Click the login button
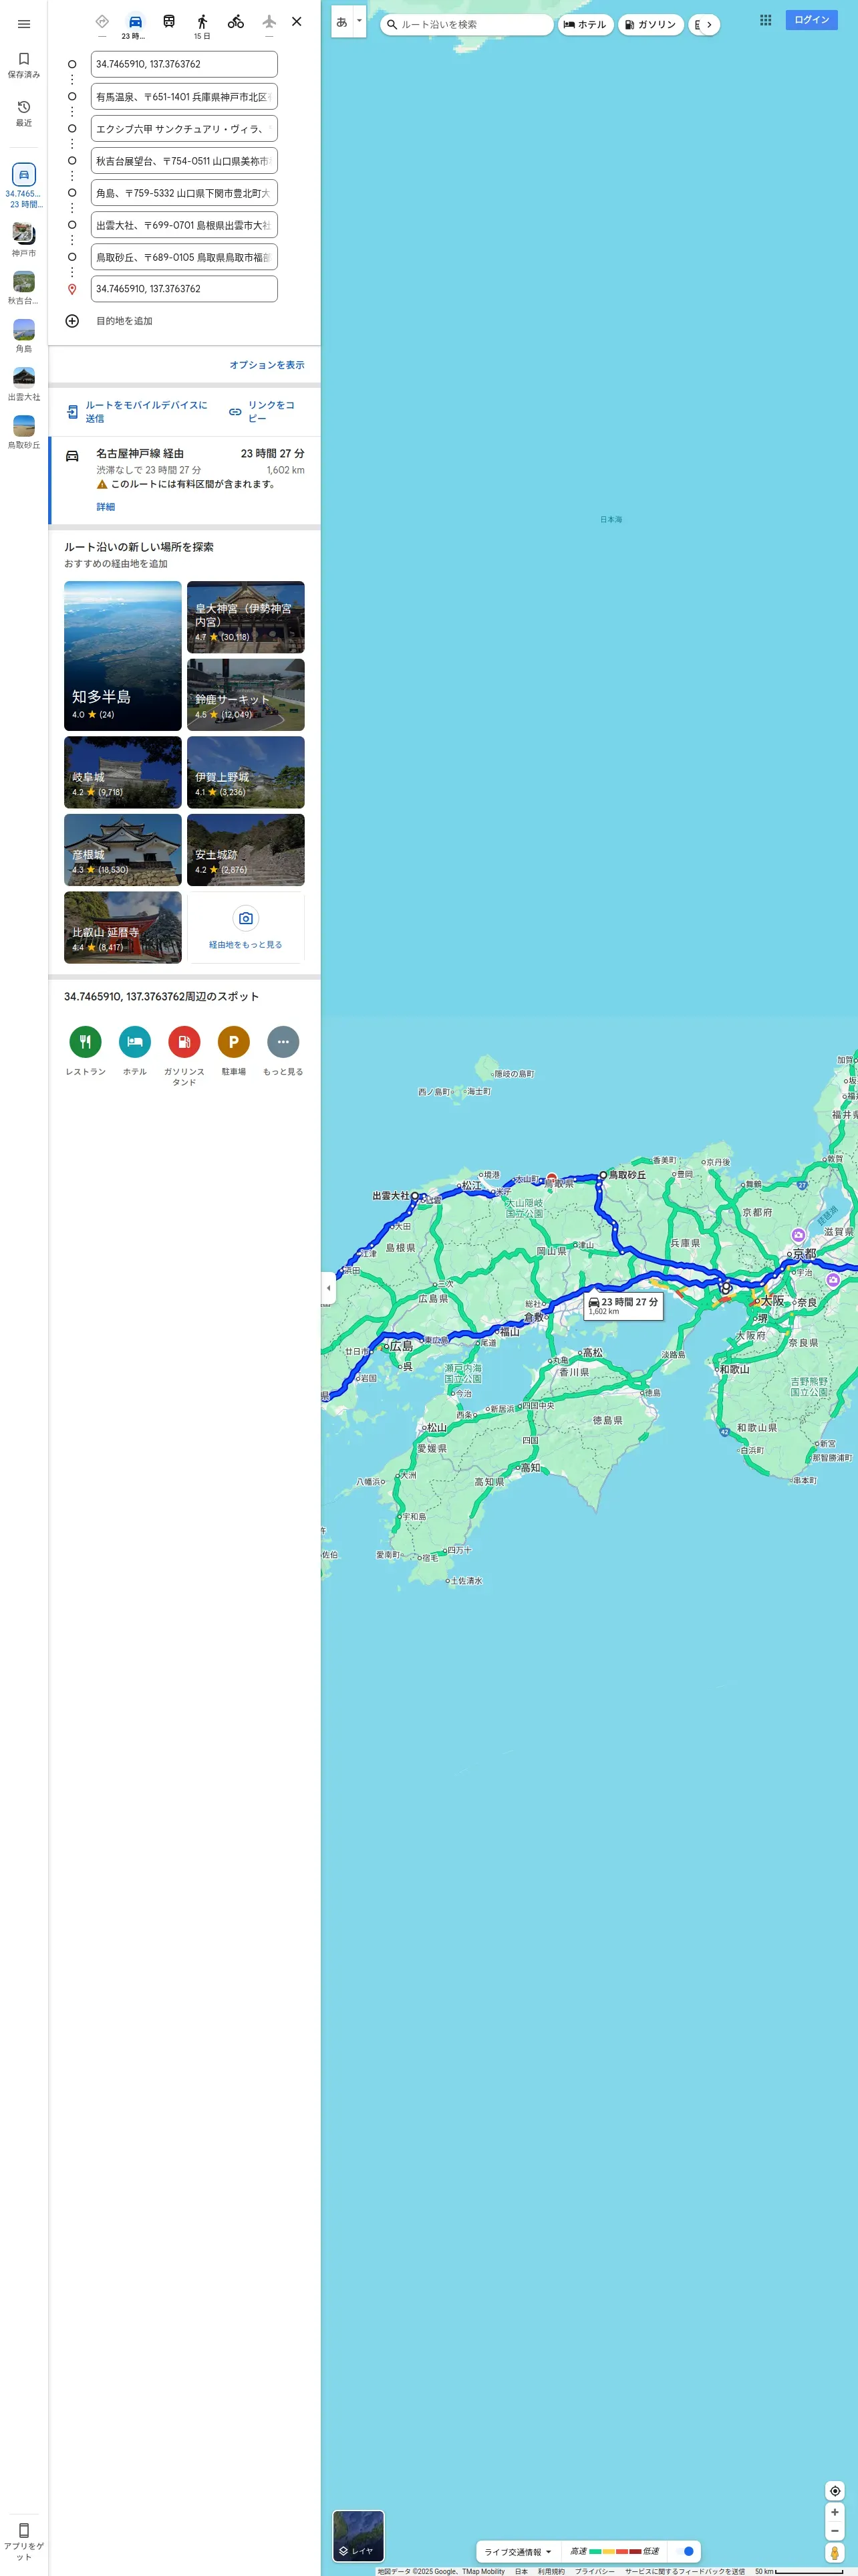This screenshot has height=2576, width=858. point(811,20)
